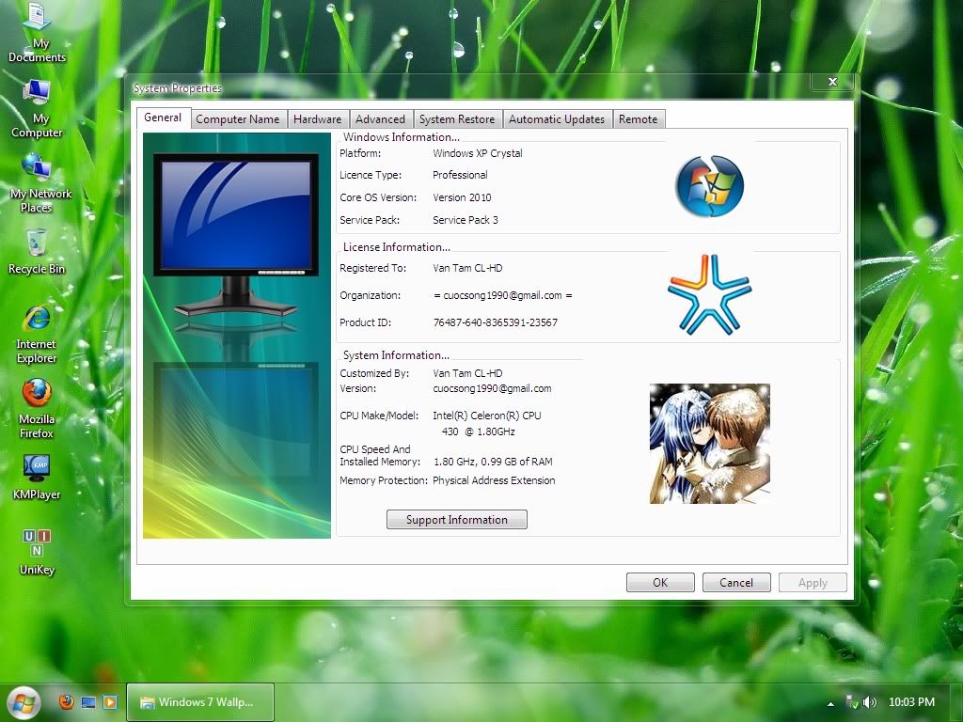This screenshot has width=963, height=722.
Task: Go to the Advanced tab
Action: 380,119
